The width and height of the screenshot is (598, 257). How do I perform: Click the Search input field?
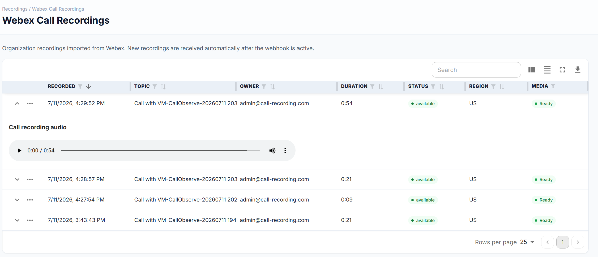(x=476, y=70)
